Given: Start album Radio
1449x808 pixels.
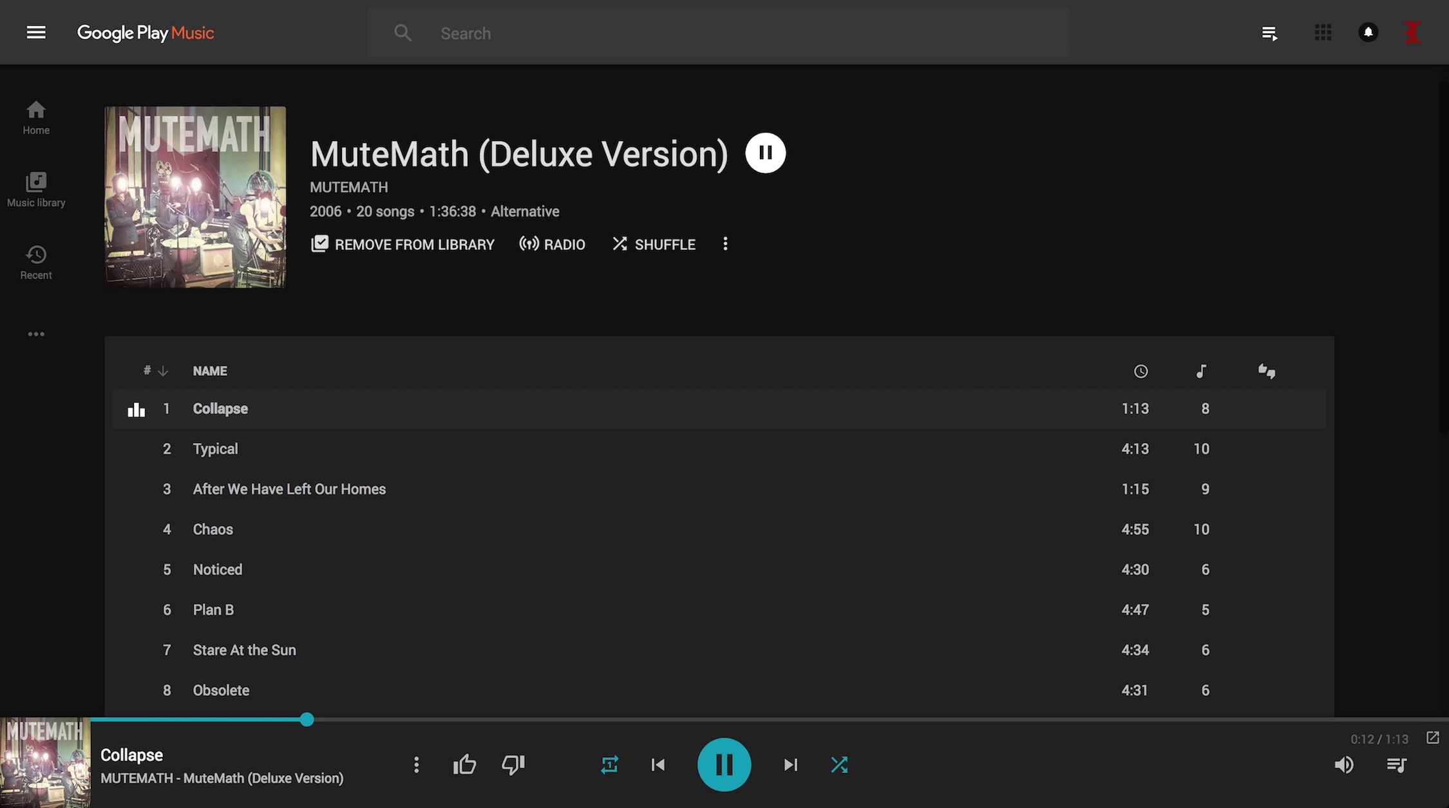Looking at the screenshot, I should [553, 244].
